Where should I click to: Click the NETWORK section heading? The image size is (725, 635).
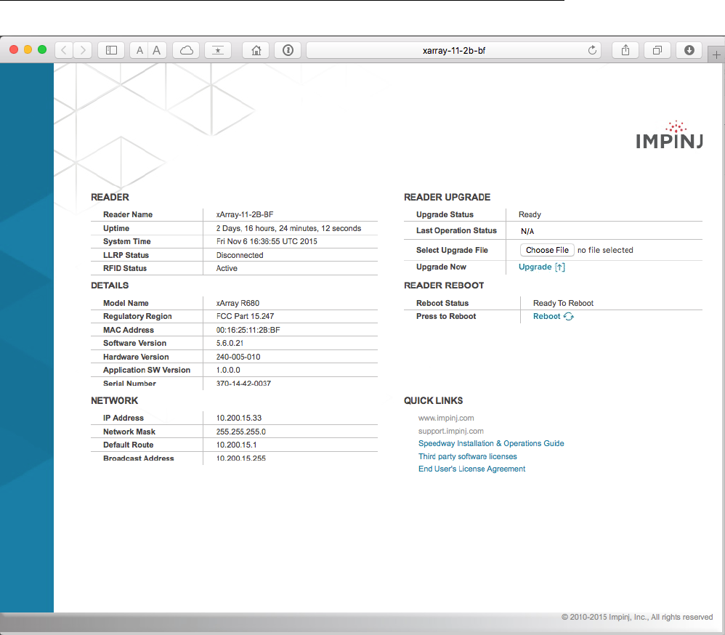coord(114,400)
